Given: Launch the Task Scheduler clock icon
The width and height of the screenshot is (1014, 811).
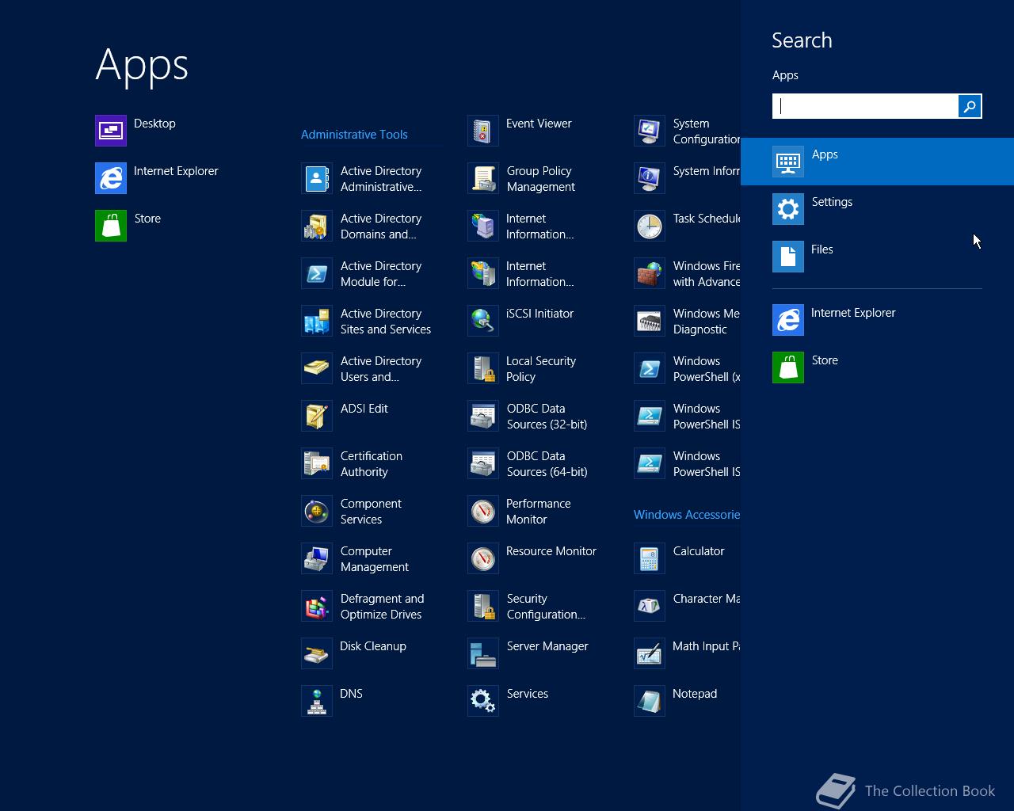Looking at the screenshot, I should click(x=650, y=226).
